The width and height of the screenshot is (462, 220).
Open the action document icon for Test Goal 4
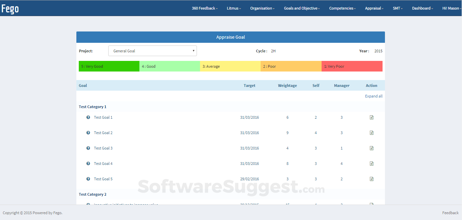click(x=372, y=163)
